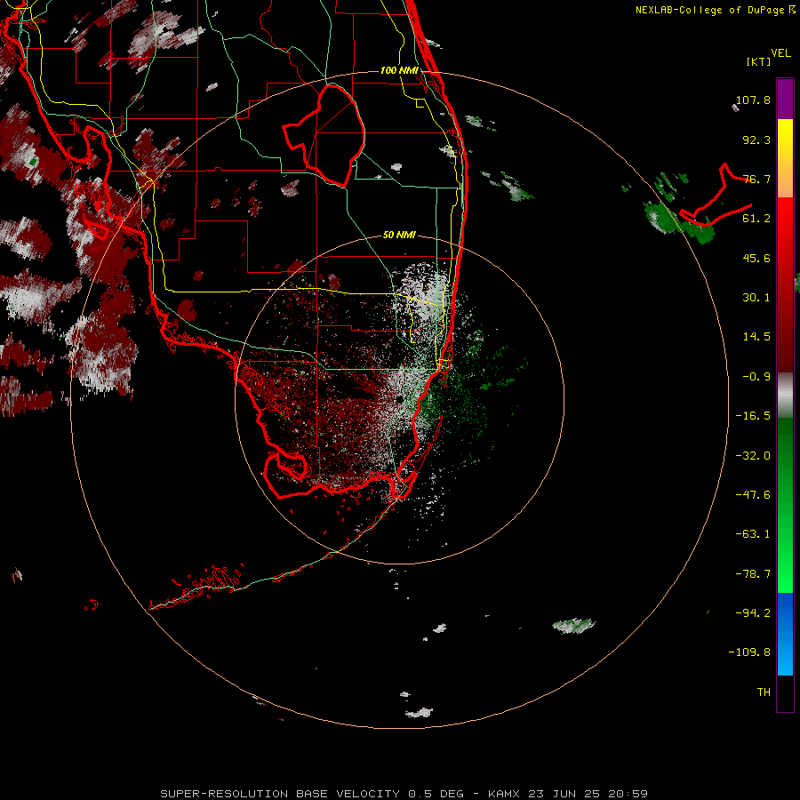
Task: Select the 107.8 scale value
Action: [753, 100]
